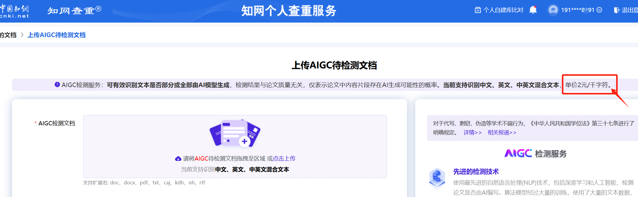Click 退出登录 logout text

(x=630, y=10)
